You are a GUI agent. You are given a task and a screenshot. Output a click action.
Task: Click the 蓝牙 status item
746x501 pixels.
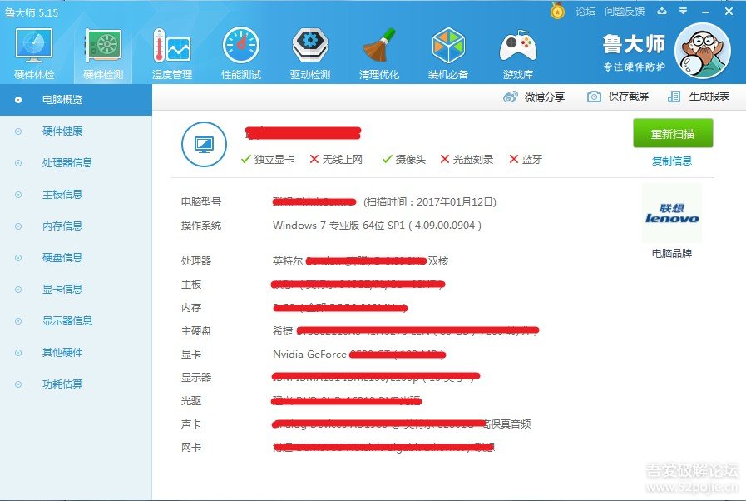click(526, 160)
